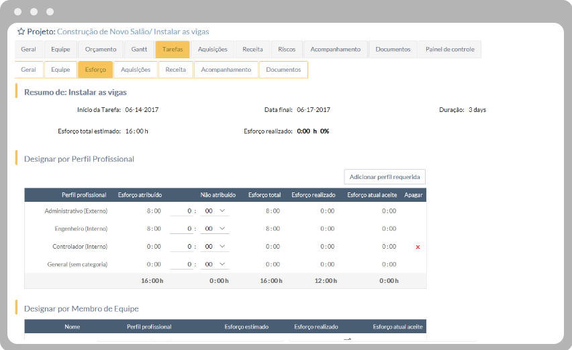The image size is (572, 350).
Task: Open minutes dropdown for Controlador (Interno)
Action: [x=215, y=247]
